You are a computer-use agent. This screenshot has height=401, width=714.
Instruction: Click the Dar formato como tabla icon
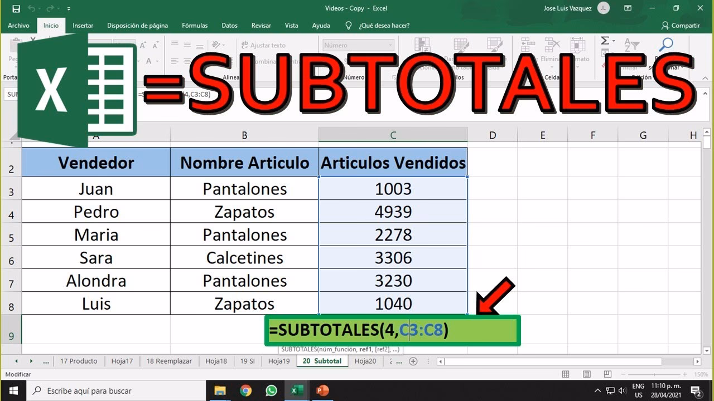(x=461, y=43)
